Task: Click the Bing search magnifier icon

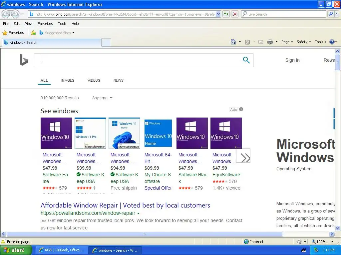Action: pyautogui.click(x=246, y=60)
